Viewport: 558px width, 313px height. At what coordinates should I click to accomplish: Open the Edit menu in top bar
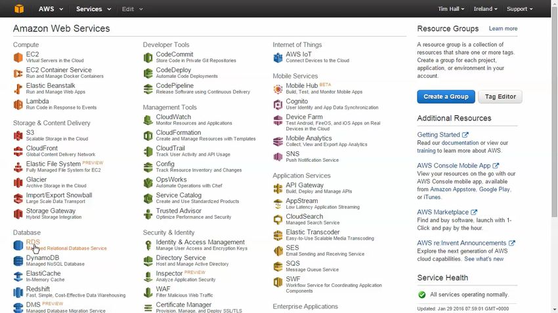click(x=131, y=9)
